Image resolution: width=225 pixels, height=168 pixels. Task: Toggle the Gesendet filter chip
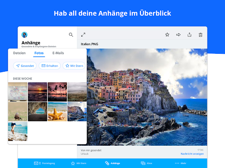[x=25, y=66]
